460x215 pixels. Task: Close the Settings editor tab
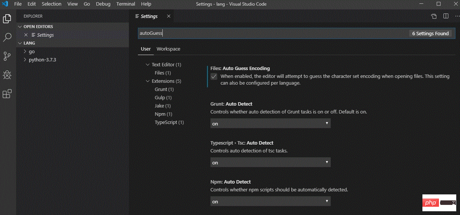point(169,16)
